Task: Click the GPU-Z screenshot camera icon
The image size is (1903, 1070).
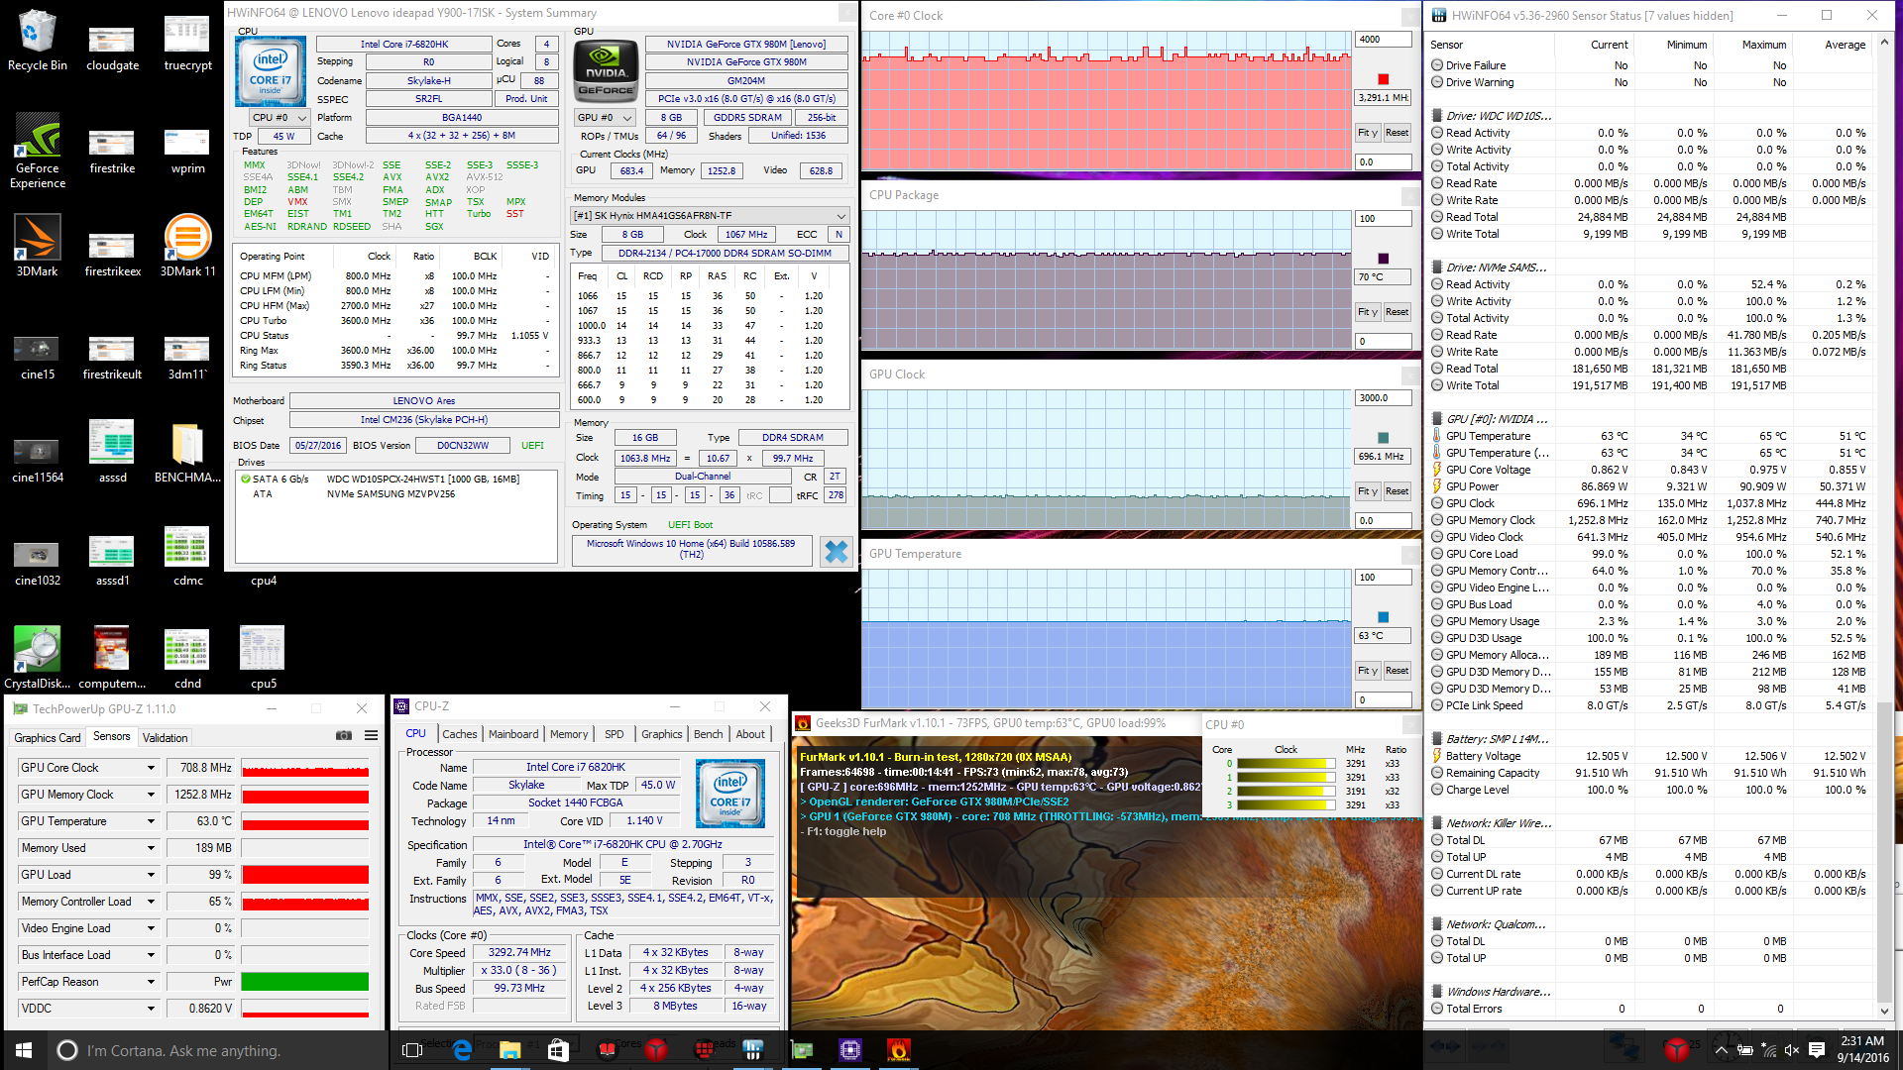Action: click(x=344, y=735)
